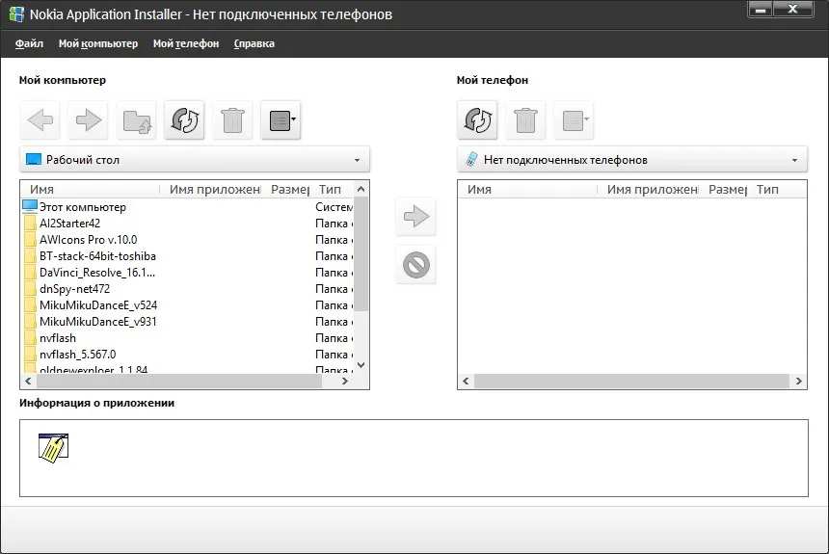Image resolution: width=829 pixels, height=554 pixels.
Task: Click the Имя column header in computer list
Action: [90, 189]
